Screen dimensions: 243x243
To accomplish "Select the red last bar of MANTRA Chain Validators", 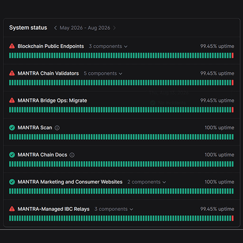I will tap(232, 83).
